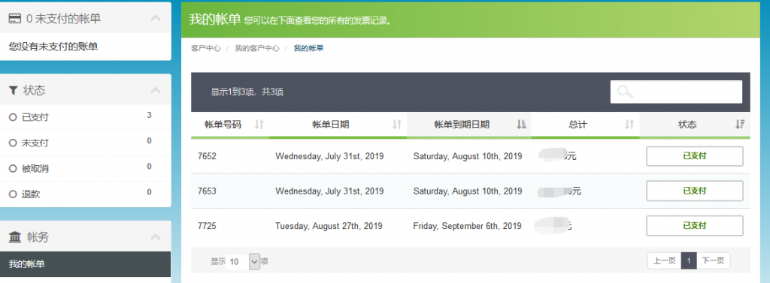
Task: Click 已支付 button for invoice 7652
Action: [x=694, y=156]
